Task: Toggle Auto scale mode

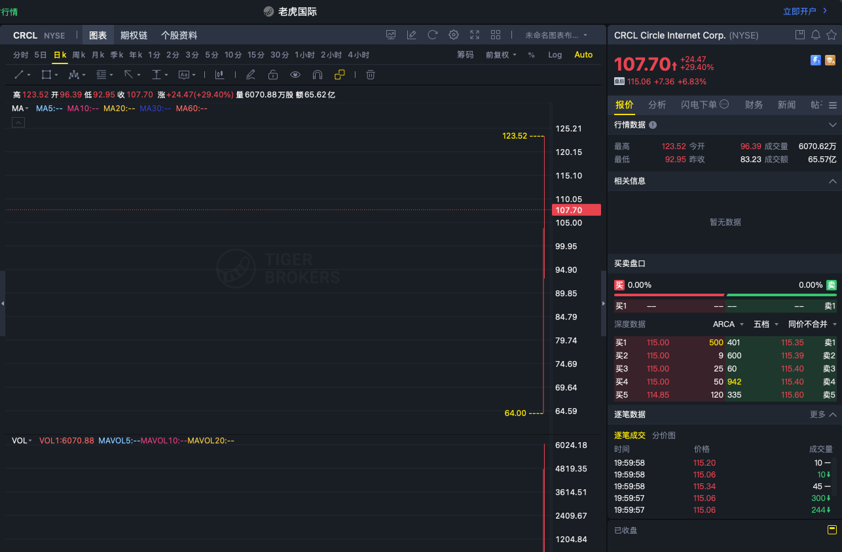Action: point(583,55)
